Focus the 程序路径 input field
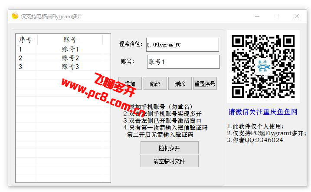 point(183,45)
